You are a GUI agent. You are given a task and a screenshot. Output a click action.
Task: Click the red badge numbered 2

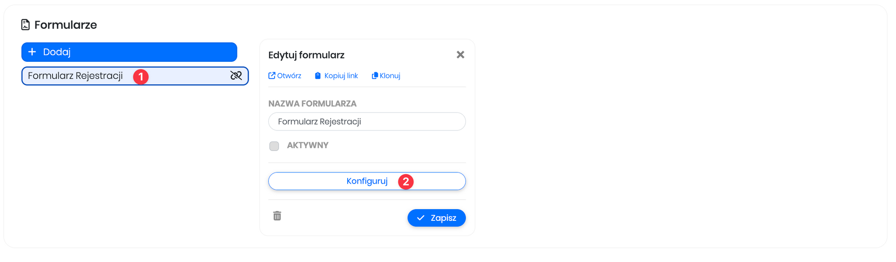(406, 181)
